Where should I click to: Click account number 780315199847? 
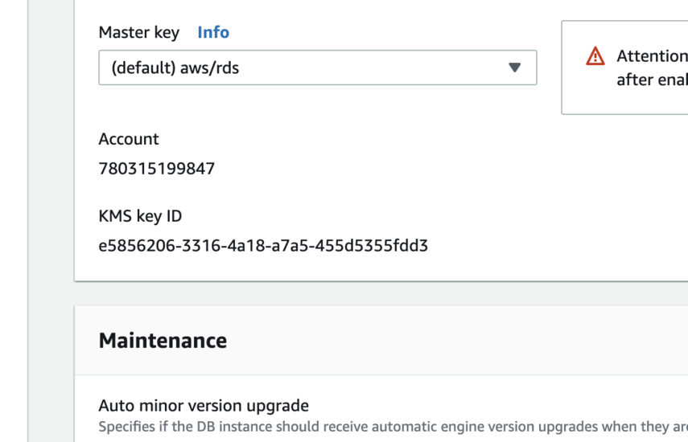(x=157, y=169)
